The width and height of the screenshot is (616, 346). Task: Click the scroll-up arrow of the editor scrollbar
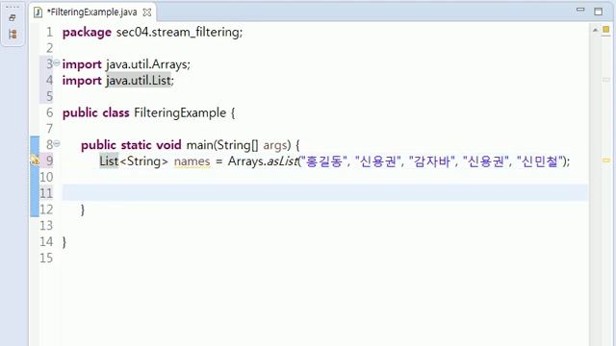595,30
